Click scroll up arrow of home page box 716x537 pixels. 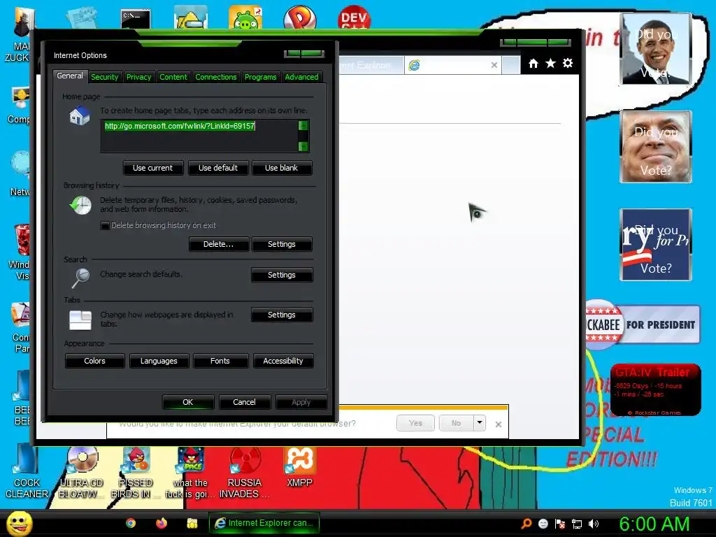pos(303,126)
